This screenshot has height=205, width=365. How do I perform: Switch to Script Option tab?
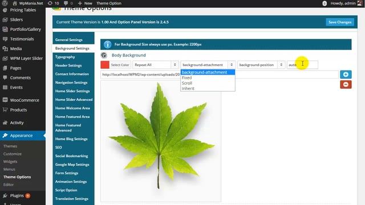click(74, 190)
